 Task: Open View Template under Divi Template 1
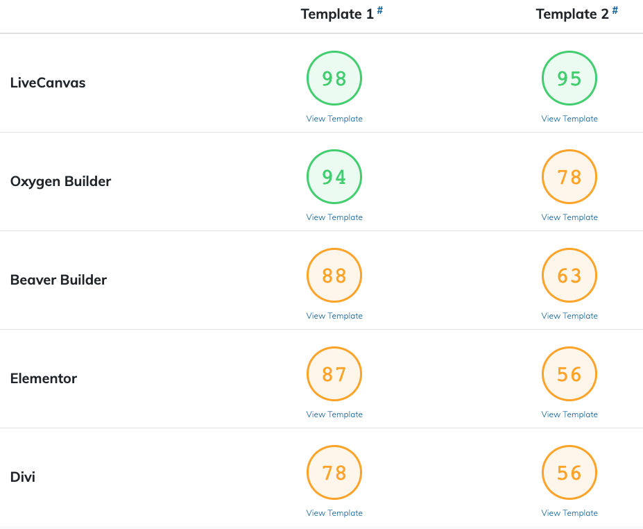pyautogui.click(x=334, y=512)
